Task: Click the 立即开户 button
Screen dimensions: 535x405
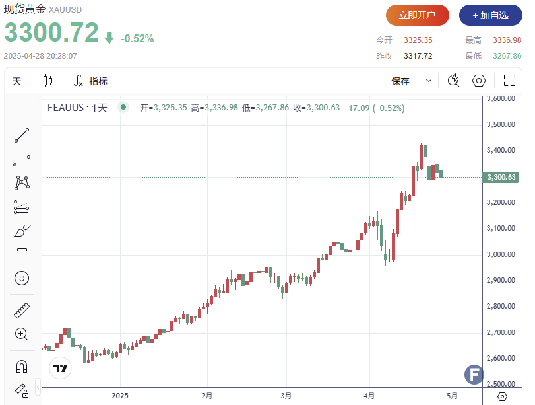Action: (x=418, y=15)
